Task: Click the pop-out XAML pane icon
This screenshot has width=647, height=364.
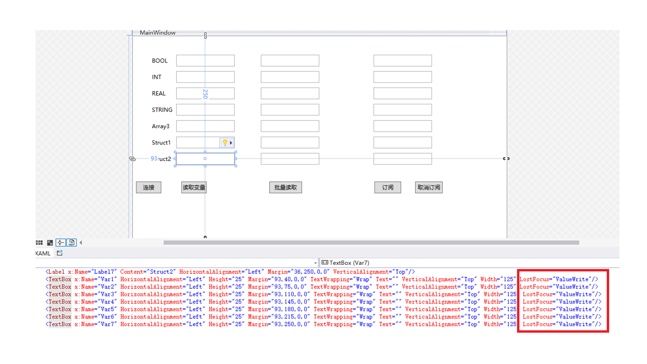Action: pos(60,253)
